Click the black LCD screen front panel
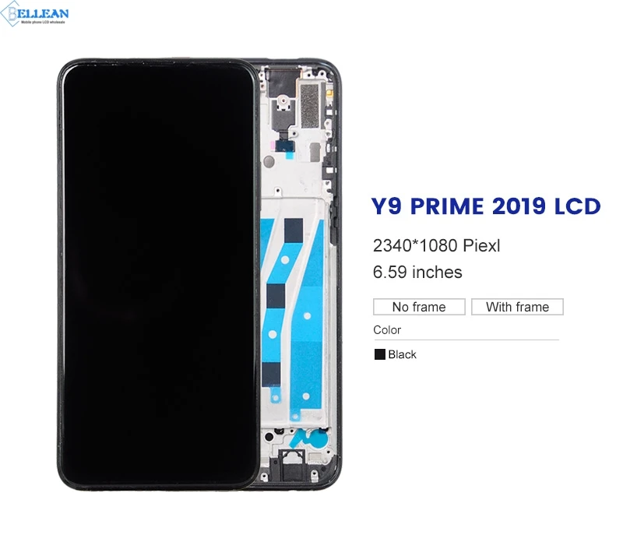Screen dimensions: 623x556 point(158,274)
